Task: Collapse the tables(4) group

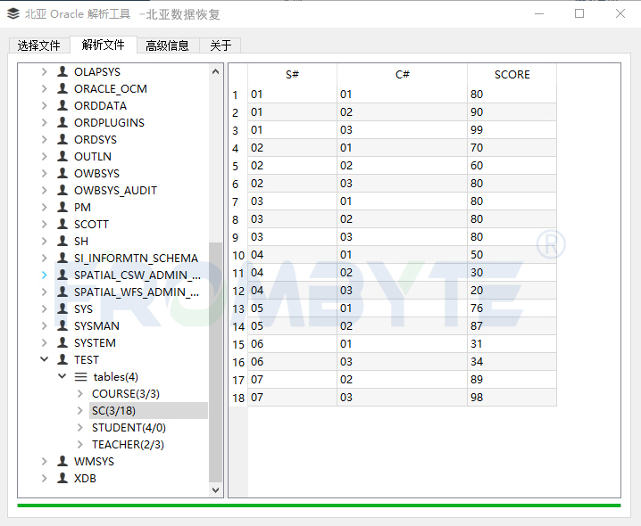Action: click(x=62, y=377)
